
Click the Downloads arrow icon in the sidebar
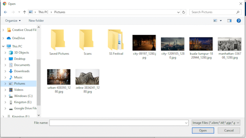tap(11, 71)
